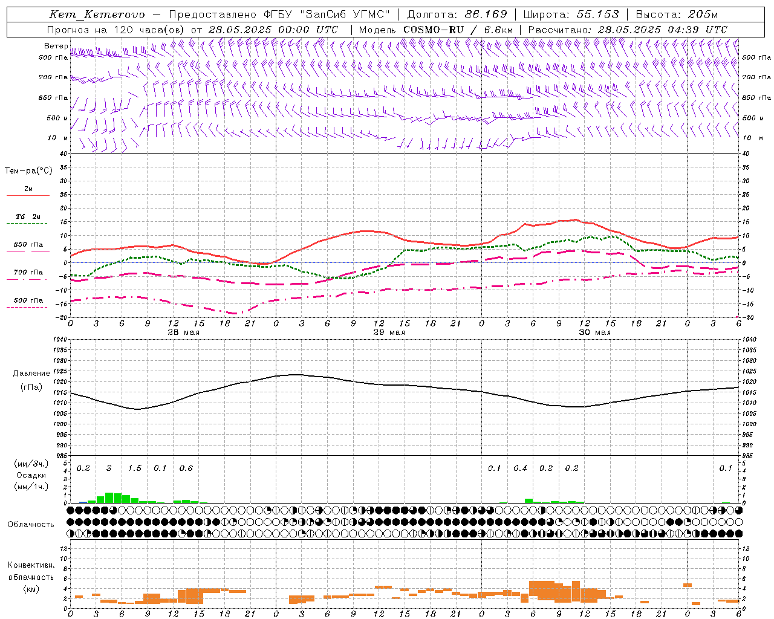
Task: Select the forecast start time 28.05.2025 00:00 UTC
Action: coord(273,30)
